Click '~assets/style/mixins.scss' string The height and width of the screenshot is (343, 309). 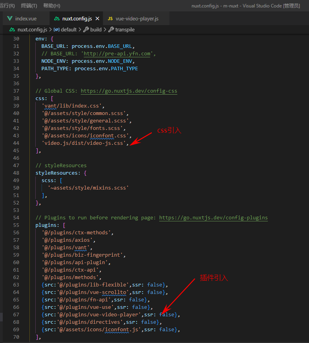coord(88,188)
